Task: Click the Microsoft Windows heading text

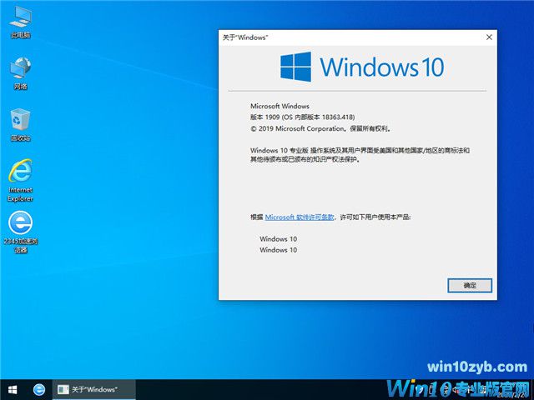Action: (x=280, y=106)
